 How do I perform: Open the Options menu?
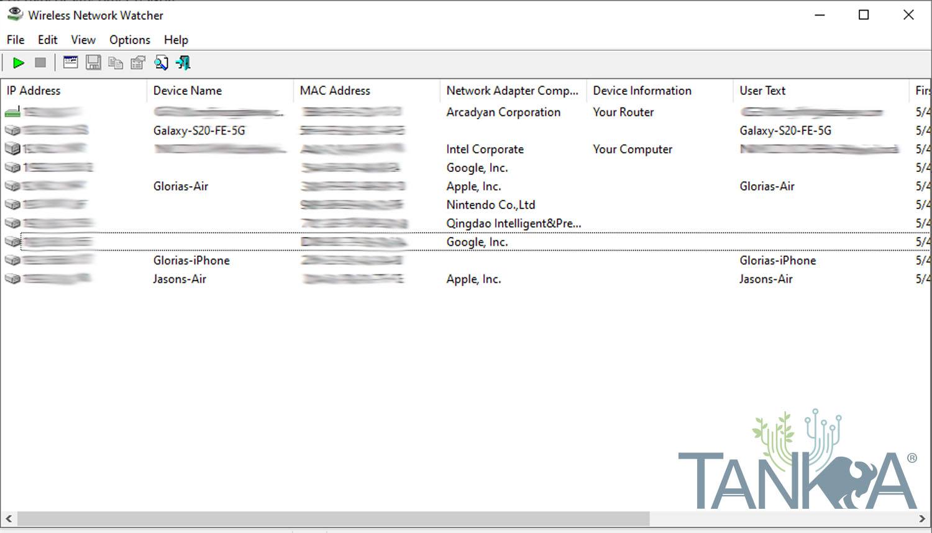[x=130, y=40]
